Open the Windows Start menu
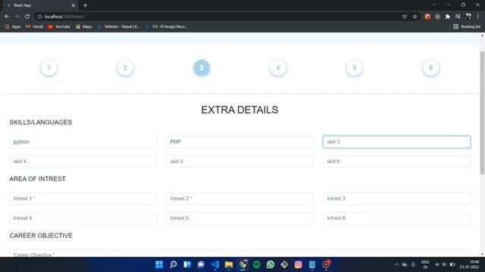485x272 pixels. click(159, 264)
